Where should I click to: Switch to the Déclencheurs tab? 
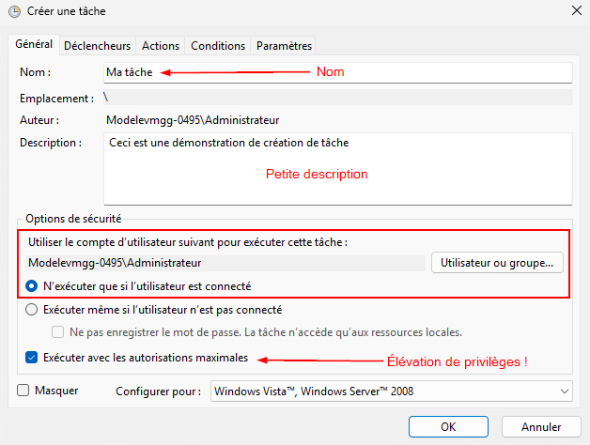(97, 46)
